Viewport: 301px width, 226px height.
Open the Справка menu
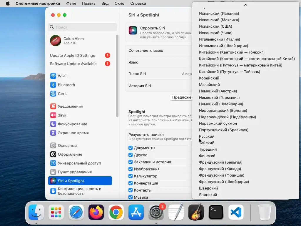tap(138, 4)
